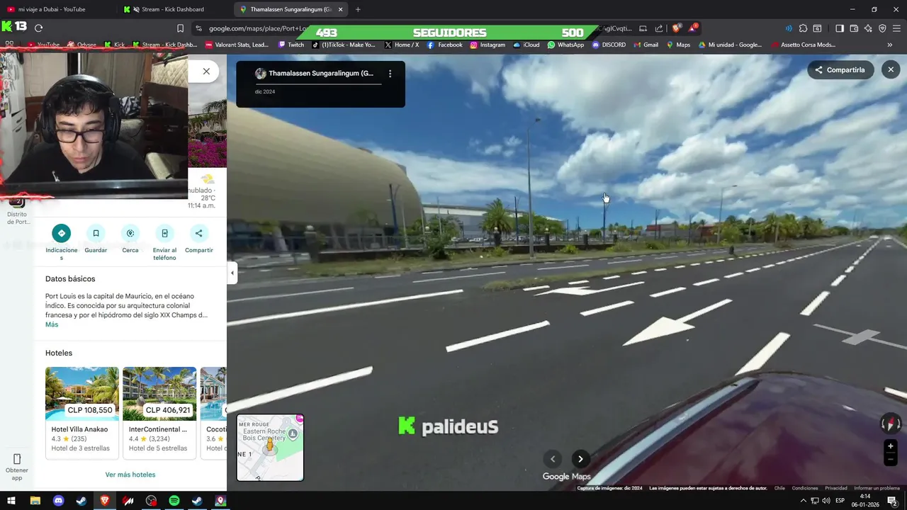Viewport: 907px width, 510px height.
Task: Open the Brave Shields icon
Action: click(676, 28)
